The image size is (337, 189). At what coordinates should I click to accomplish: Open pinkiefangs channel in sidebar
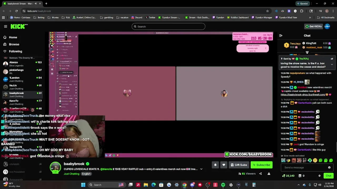point(22,71)
